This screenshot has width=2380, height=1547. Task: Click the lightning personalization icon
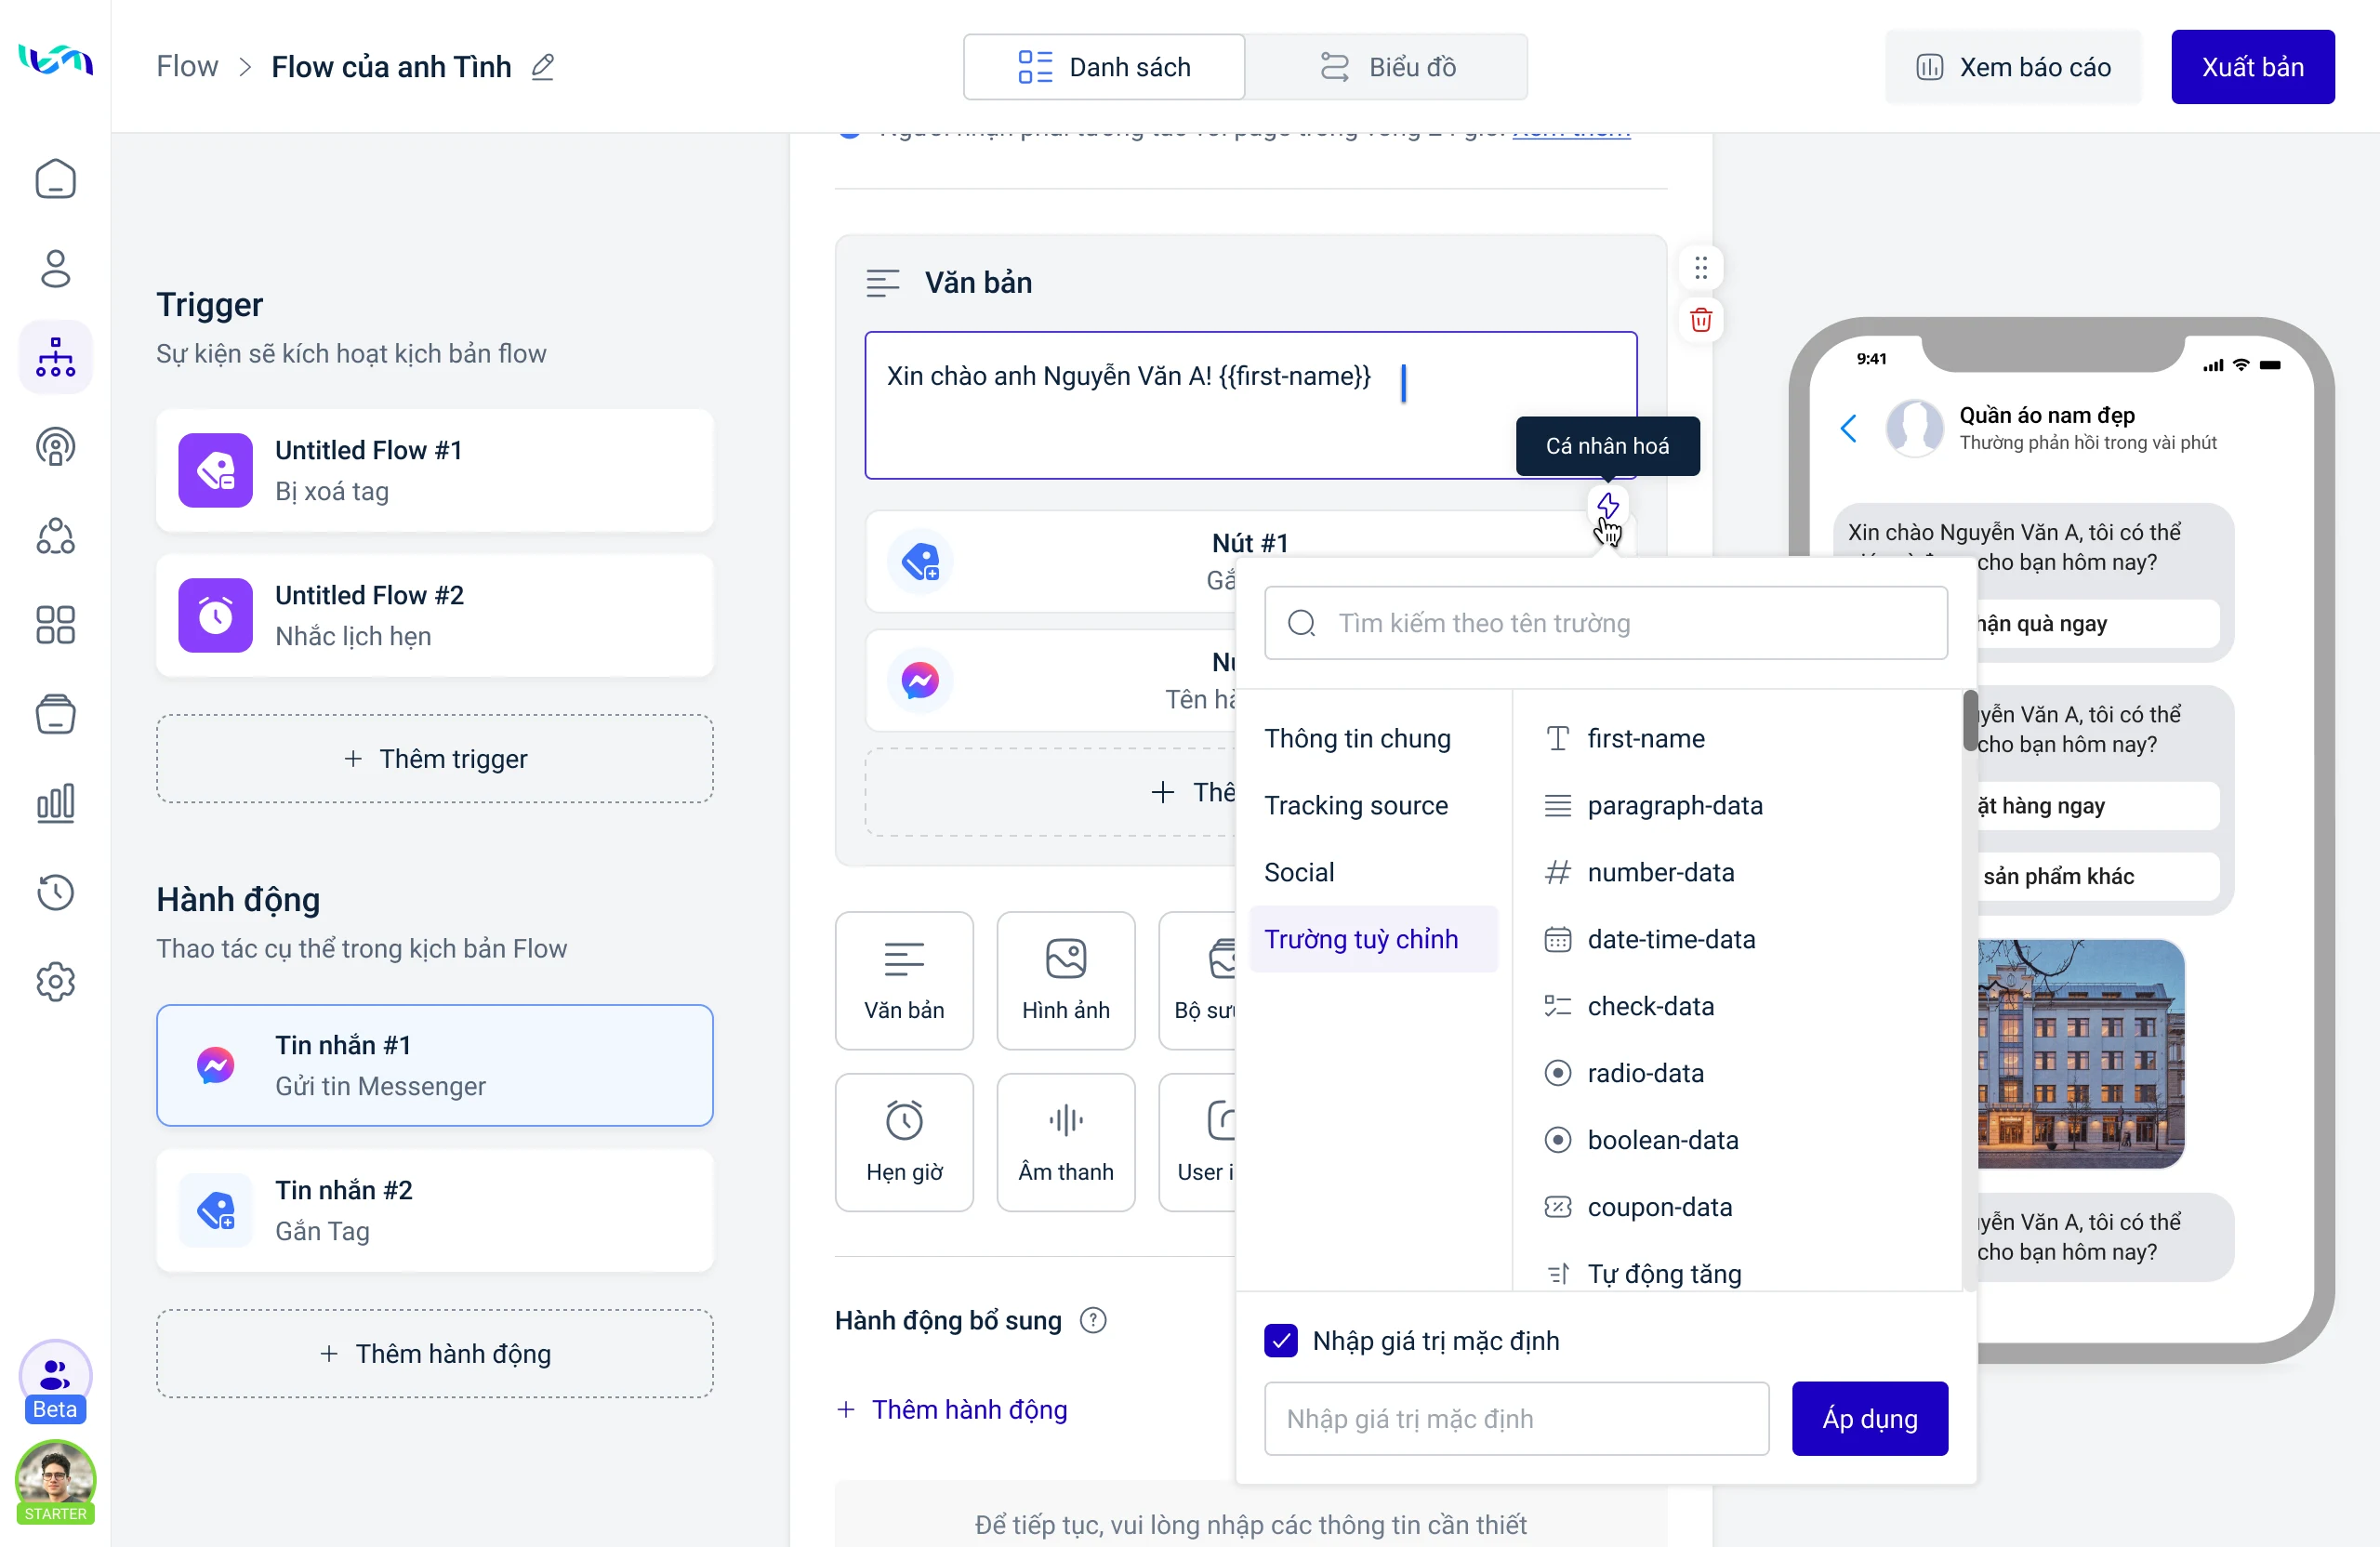coord(1607,505)
